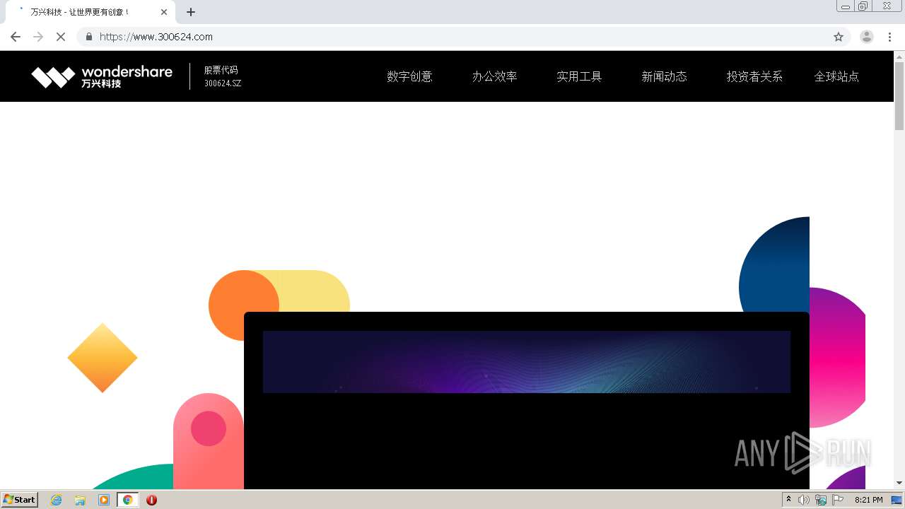This screenshot has width=905, height=509.
Task: Open the Windows Start menu
Action: coord(20,500)
